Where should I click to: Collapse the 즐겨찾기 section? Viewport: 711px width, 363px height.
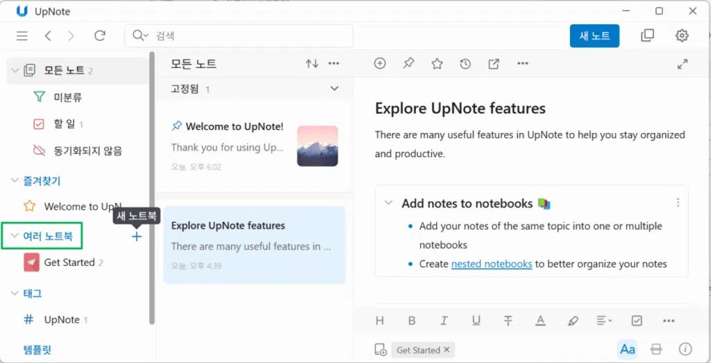15,181
